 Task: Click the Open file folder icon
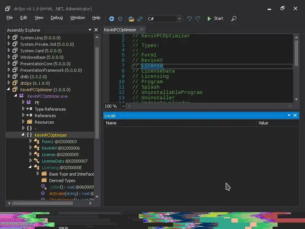[131, 19]
